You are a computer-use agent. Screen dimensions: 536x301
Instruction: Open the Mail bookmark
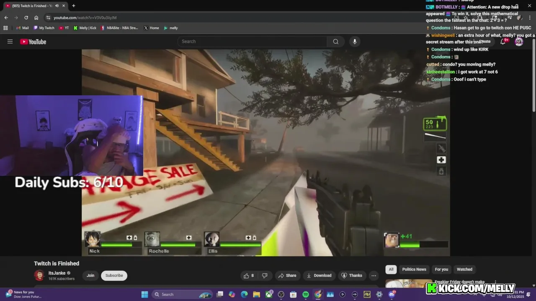pos(22,28)
